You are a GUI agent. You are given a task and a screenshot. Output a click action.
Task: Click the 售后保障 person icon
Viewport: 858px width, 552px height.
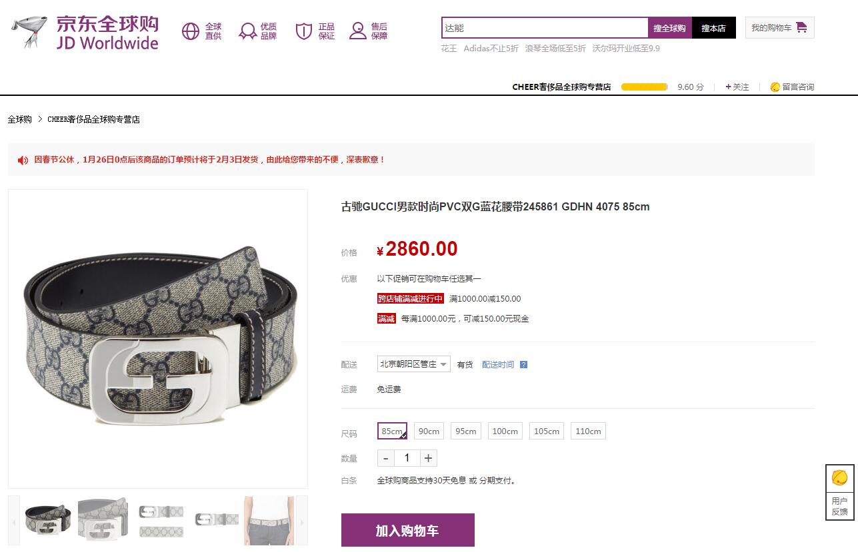coord(358,31)
